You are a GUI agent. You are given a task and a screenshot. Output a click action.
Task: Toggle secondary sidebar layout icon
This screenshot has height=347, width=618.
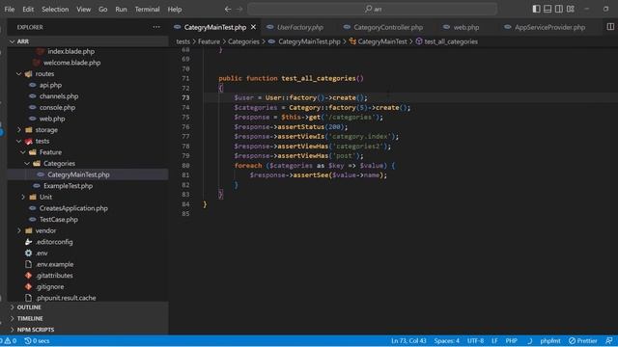(x=559, y=9)
